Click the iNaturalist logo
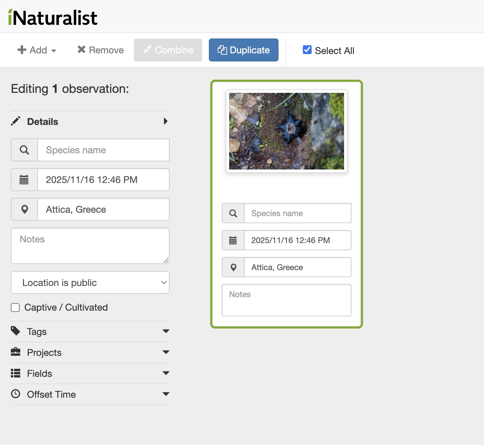Viewport: 484px width, 445px height. pos(53,18)
